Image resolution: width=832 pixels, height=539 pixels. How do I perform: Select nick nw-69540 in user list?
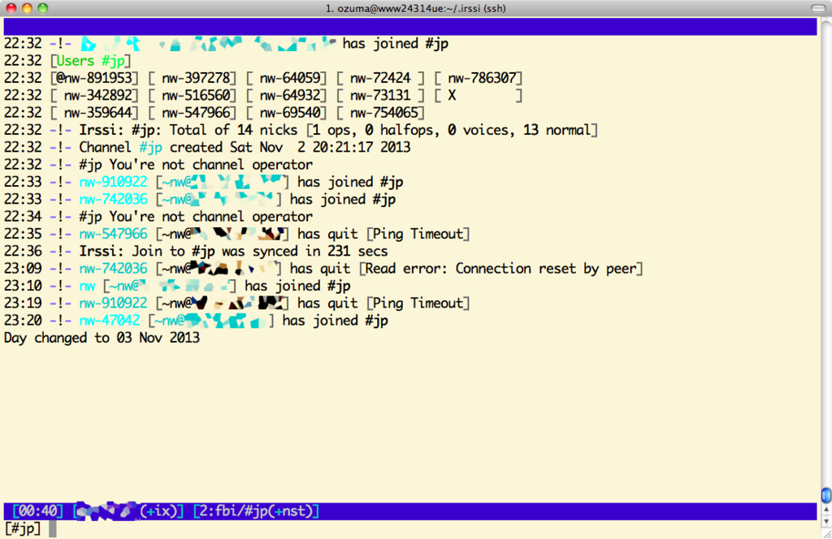pos(290,112)
